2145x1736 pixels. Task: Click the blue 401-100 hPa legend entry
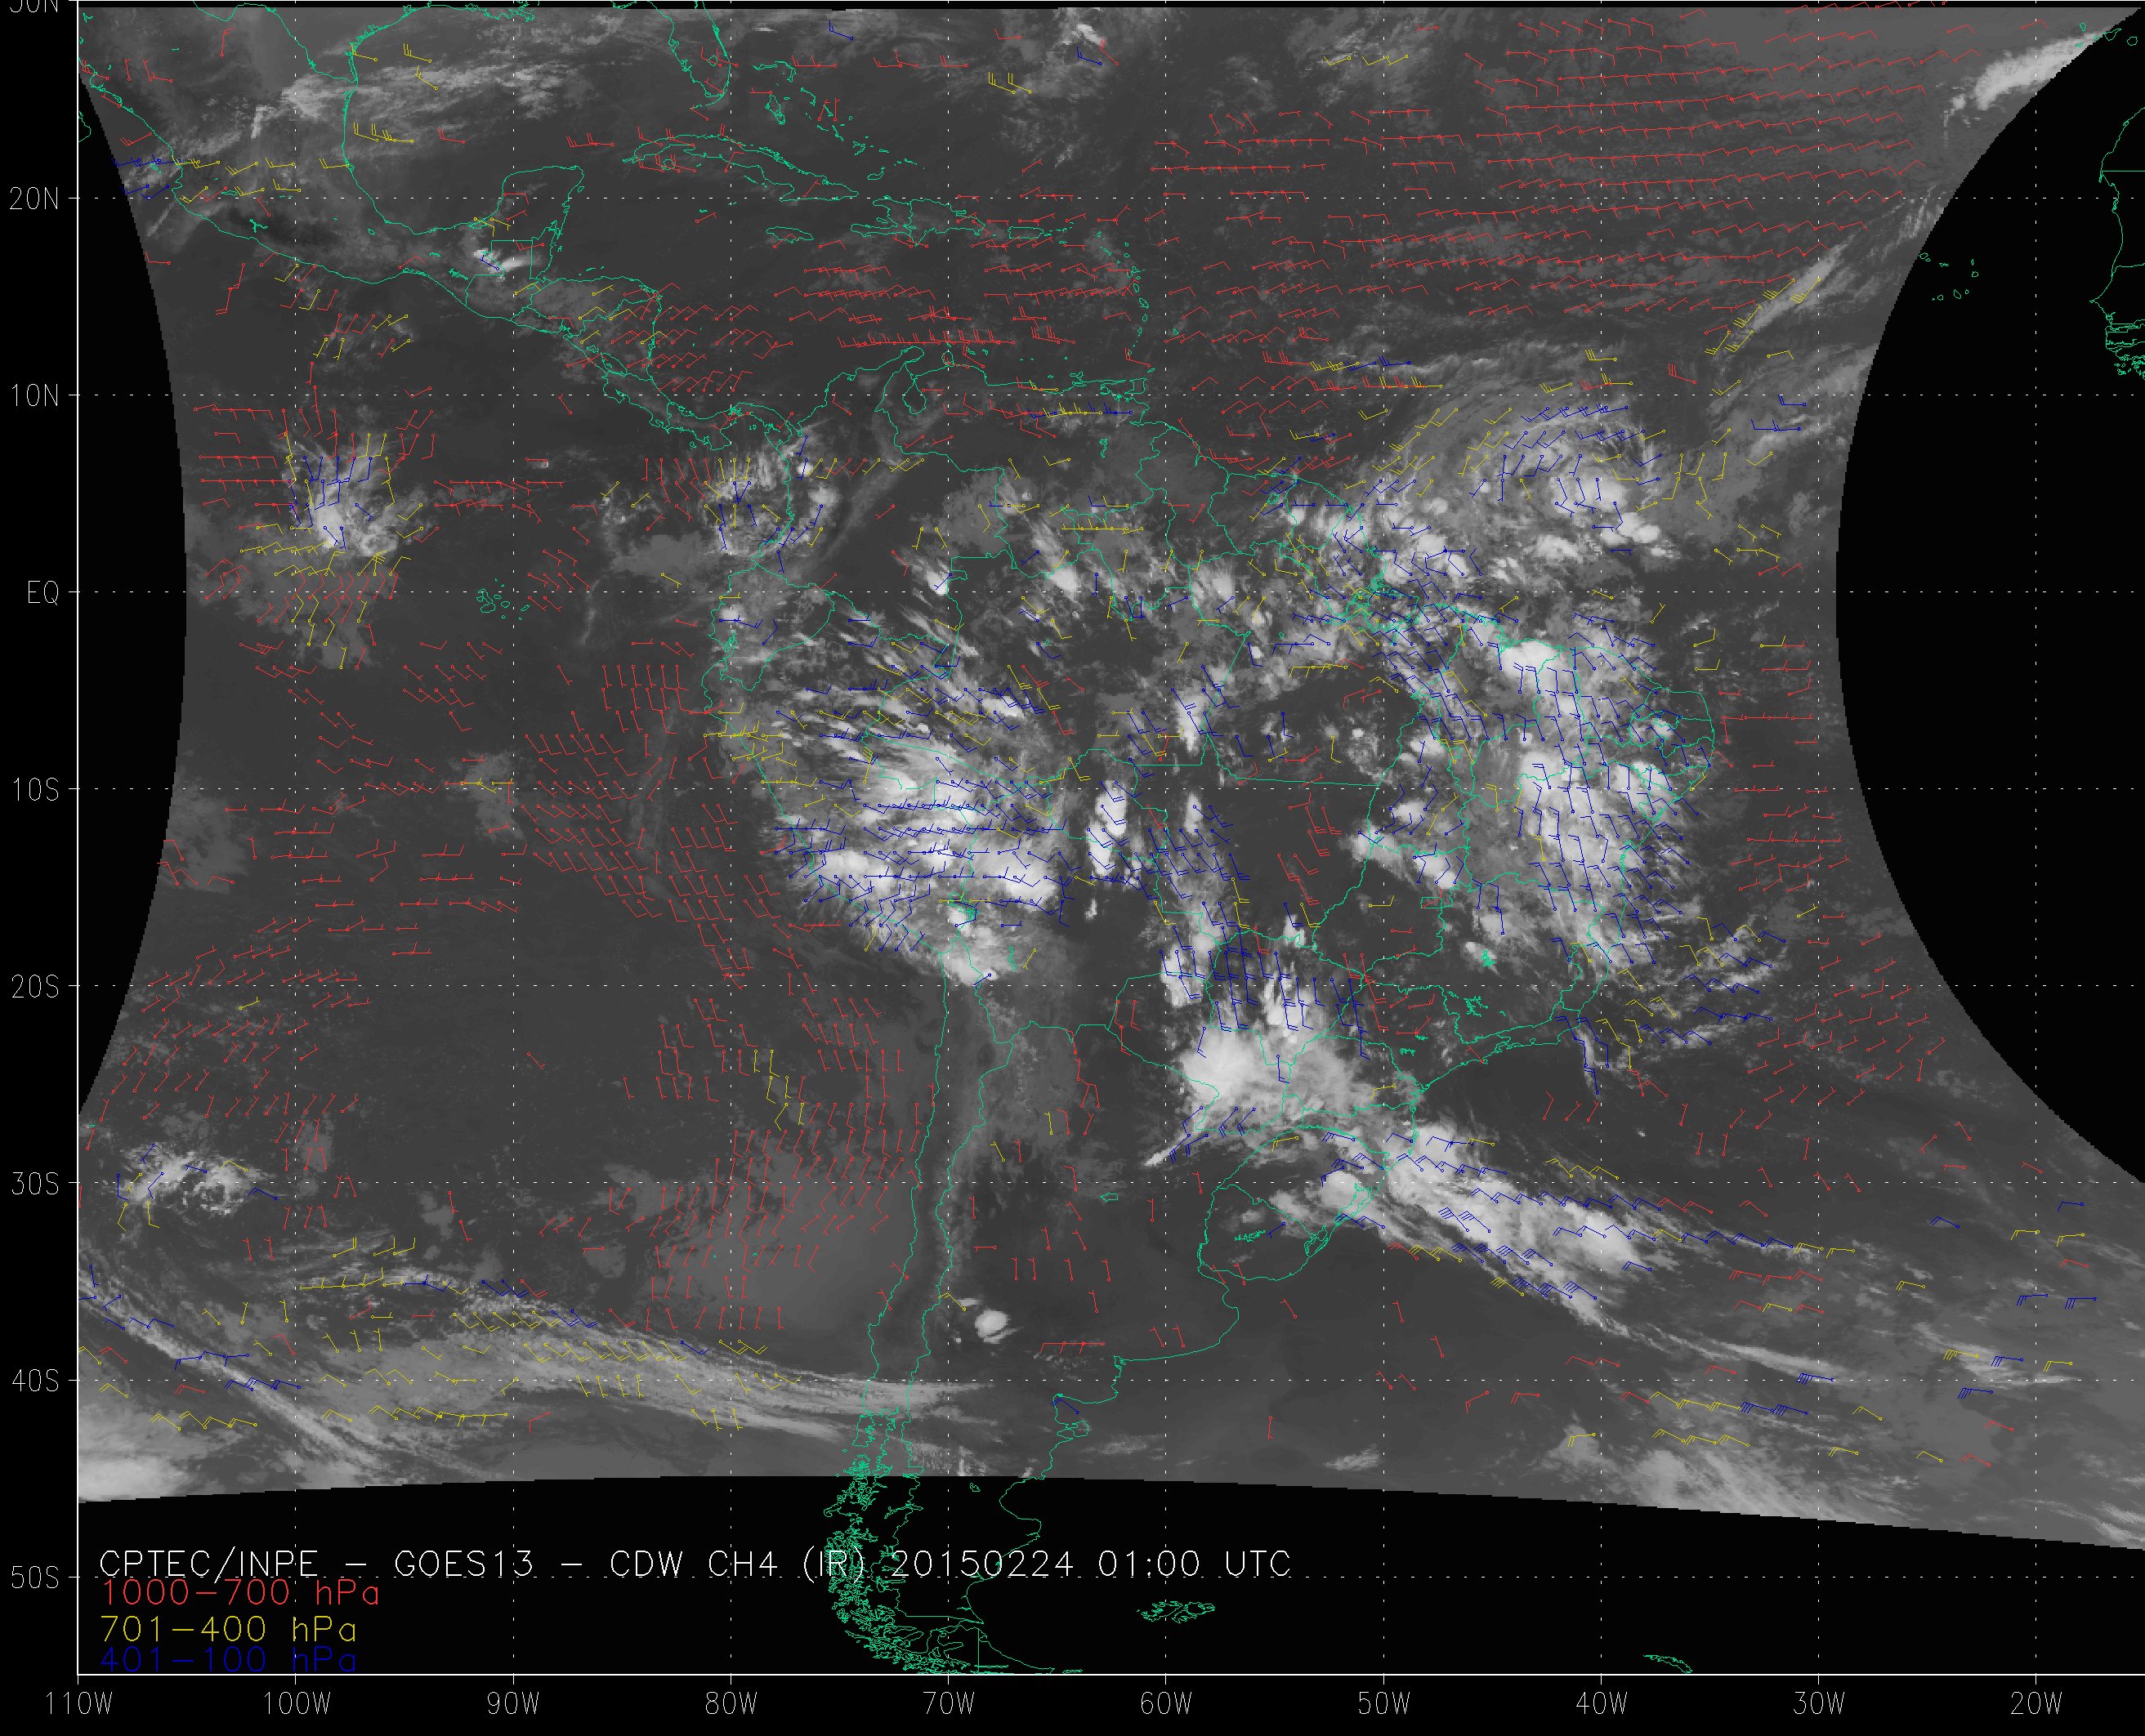pos(229,1660)
